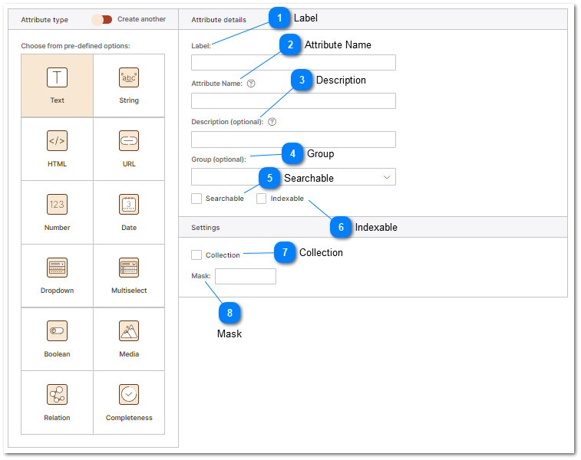
Task: Select the Media attribute type
Action: pyautogui.click(x=129, y=339)
